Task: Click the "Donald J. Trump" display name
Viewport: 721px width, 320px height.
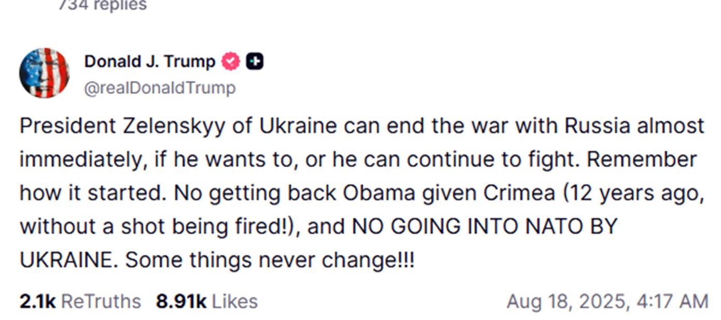Action: point(149,62)
